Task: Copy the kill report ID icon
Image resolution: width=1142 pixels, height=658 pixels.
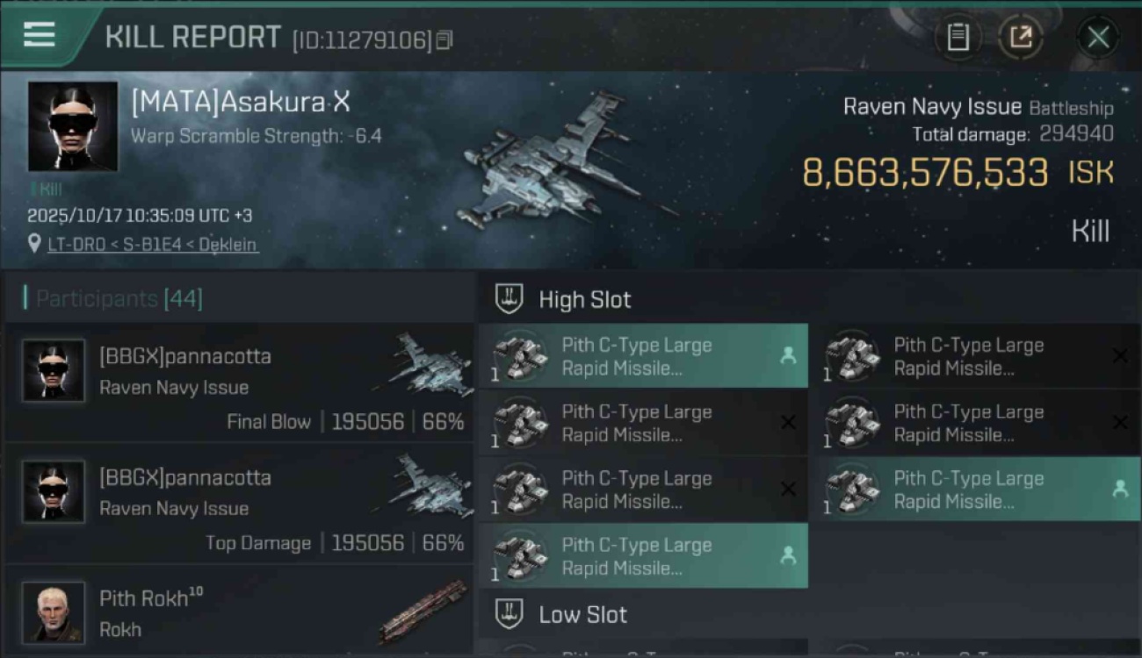Action: click(445, 39)
